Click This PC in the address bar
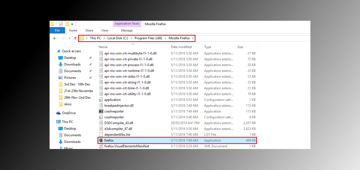 95,38
